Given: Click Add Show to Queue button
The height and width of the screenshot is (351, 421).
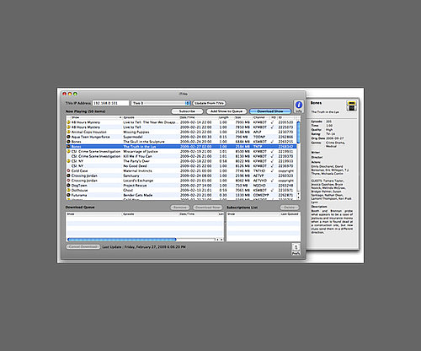Looking at the screenshot, I should 226,111.
